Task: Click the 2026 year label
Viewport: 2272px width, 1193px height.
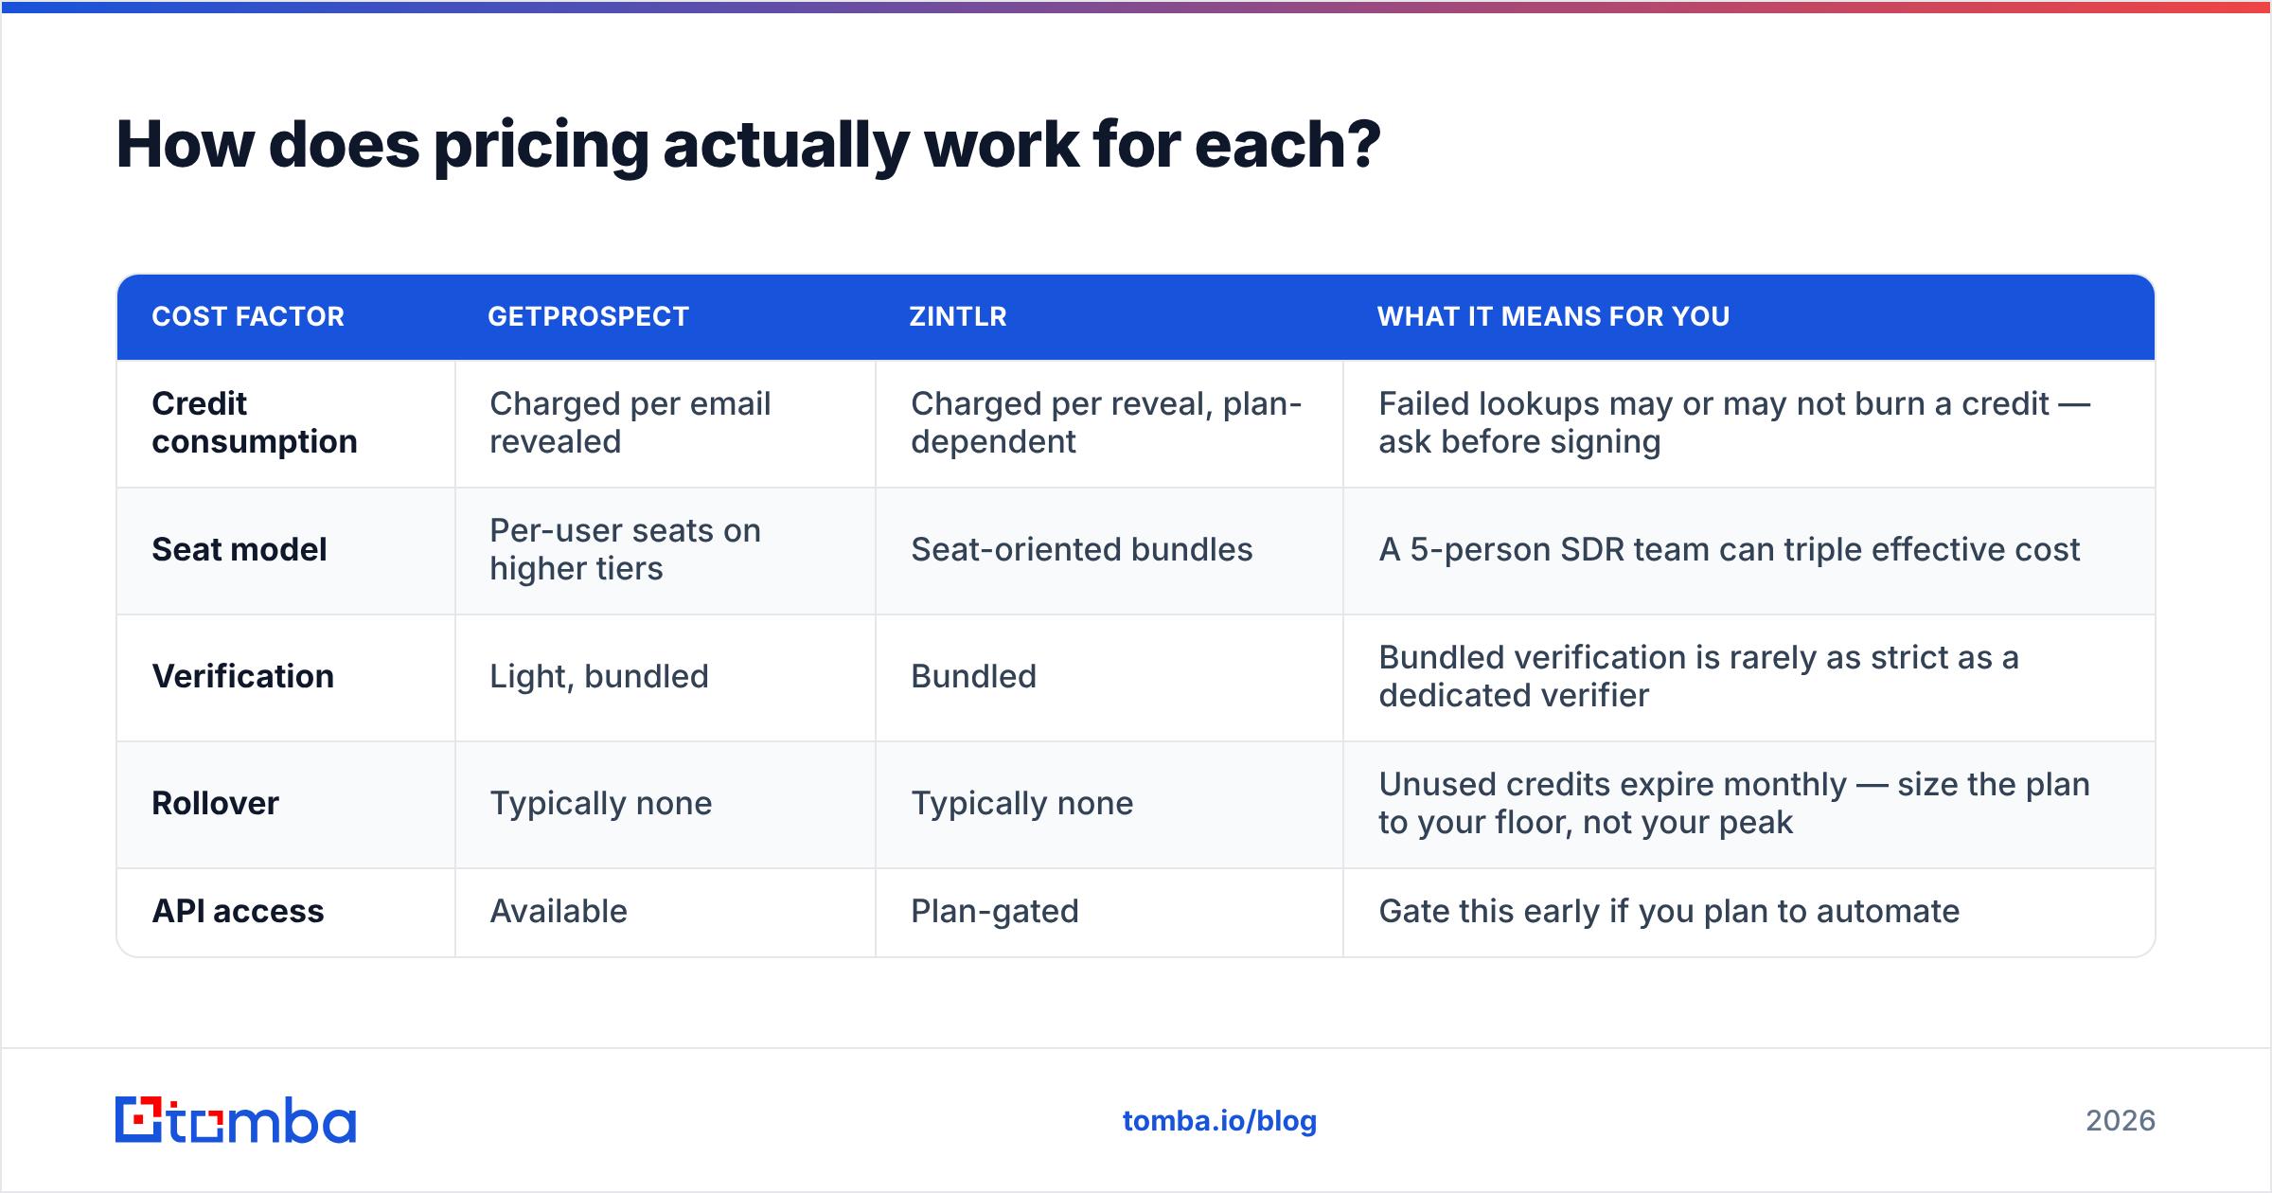Action: pyautogui.click(x=2121, y=1121)
